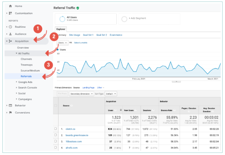Switch to Goal Set 1 tab
The width and height of the screenshot is (225, 155).
(88, 35)
